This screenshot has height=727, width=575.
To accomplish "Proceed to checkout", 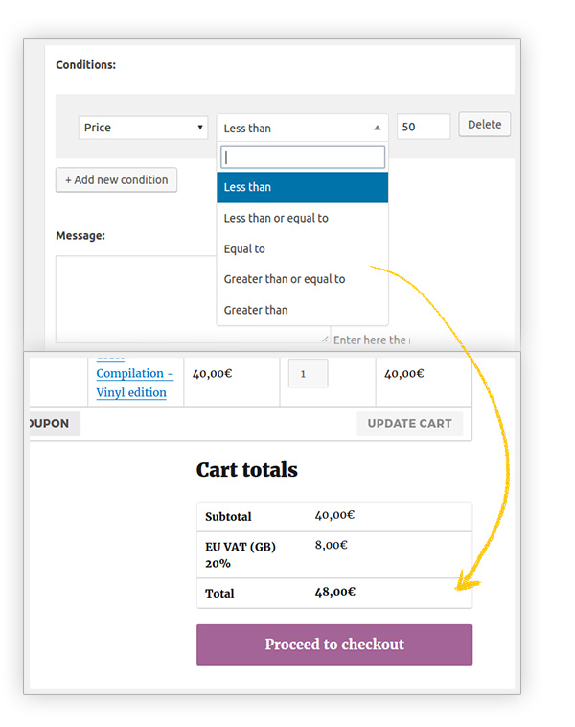I will point(334,645).
